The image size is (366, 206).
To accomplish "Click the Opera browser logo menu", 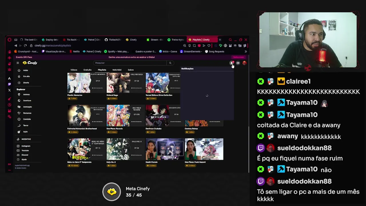I will point(9,40).
